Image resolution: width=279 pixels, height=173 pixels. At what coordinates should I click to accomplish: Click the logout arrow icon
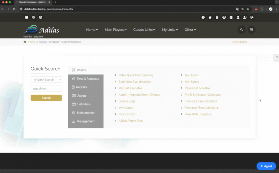[252, 17]
